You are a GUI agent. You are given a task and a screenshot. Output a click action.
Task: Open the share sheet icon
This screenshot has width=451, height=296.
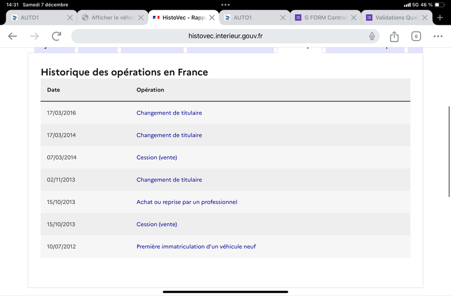(394, 36)
